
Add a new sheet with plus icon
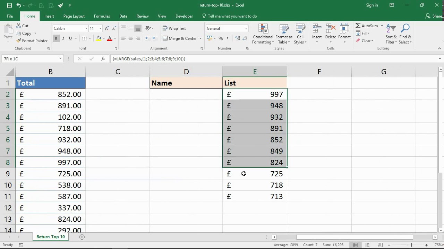(82, 237)
